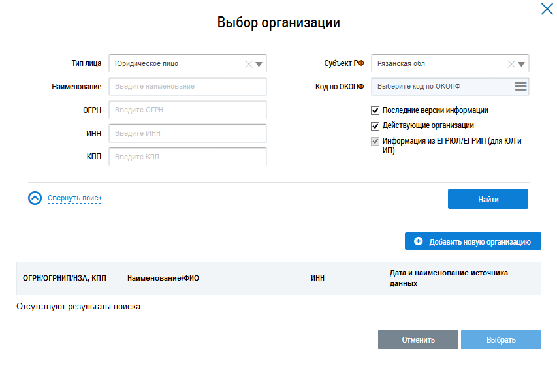Toggle Последние версии информации checkbox

tap(375, 111)
